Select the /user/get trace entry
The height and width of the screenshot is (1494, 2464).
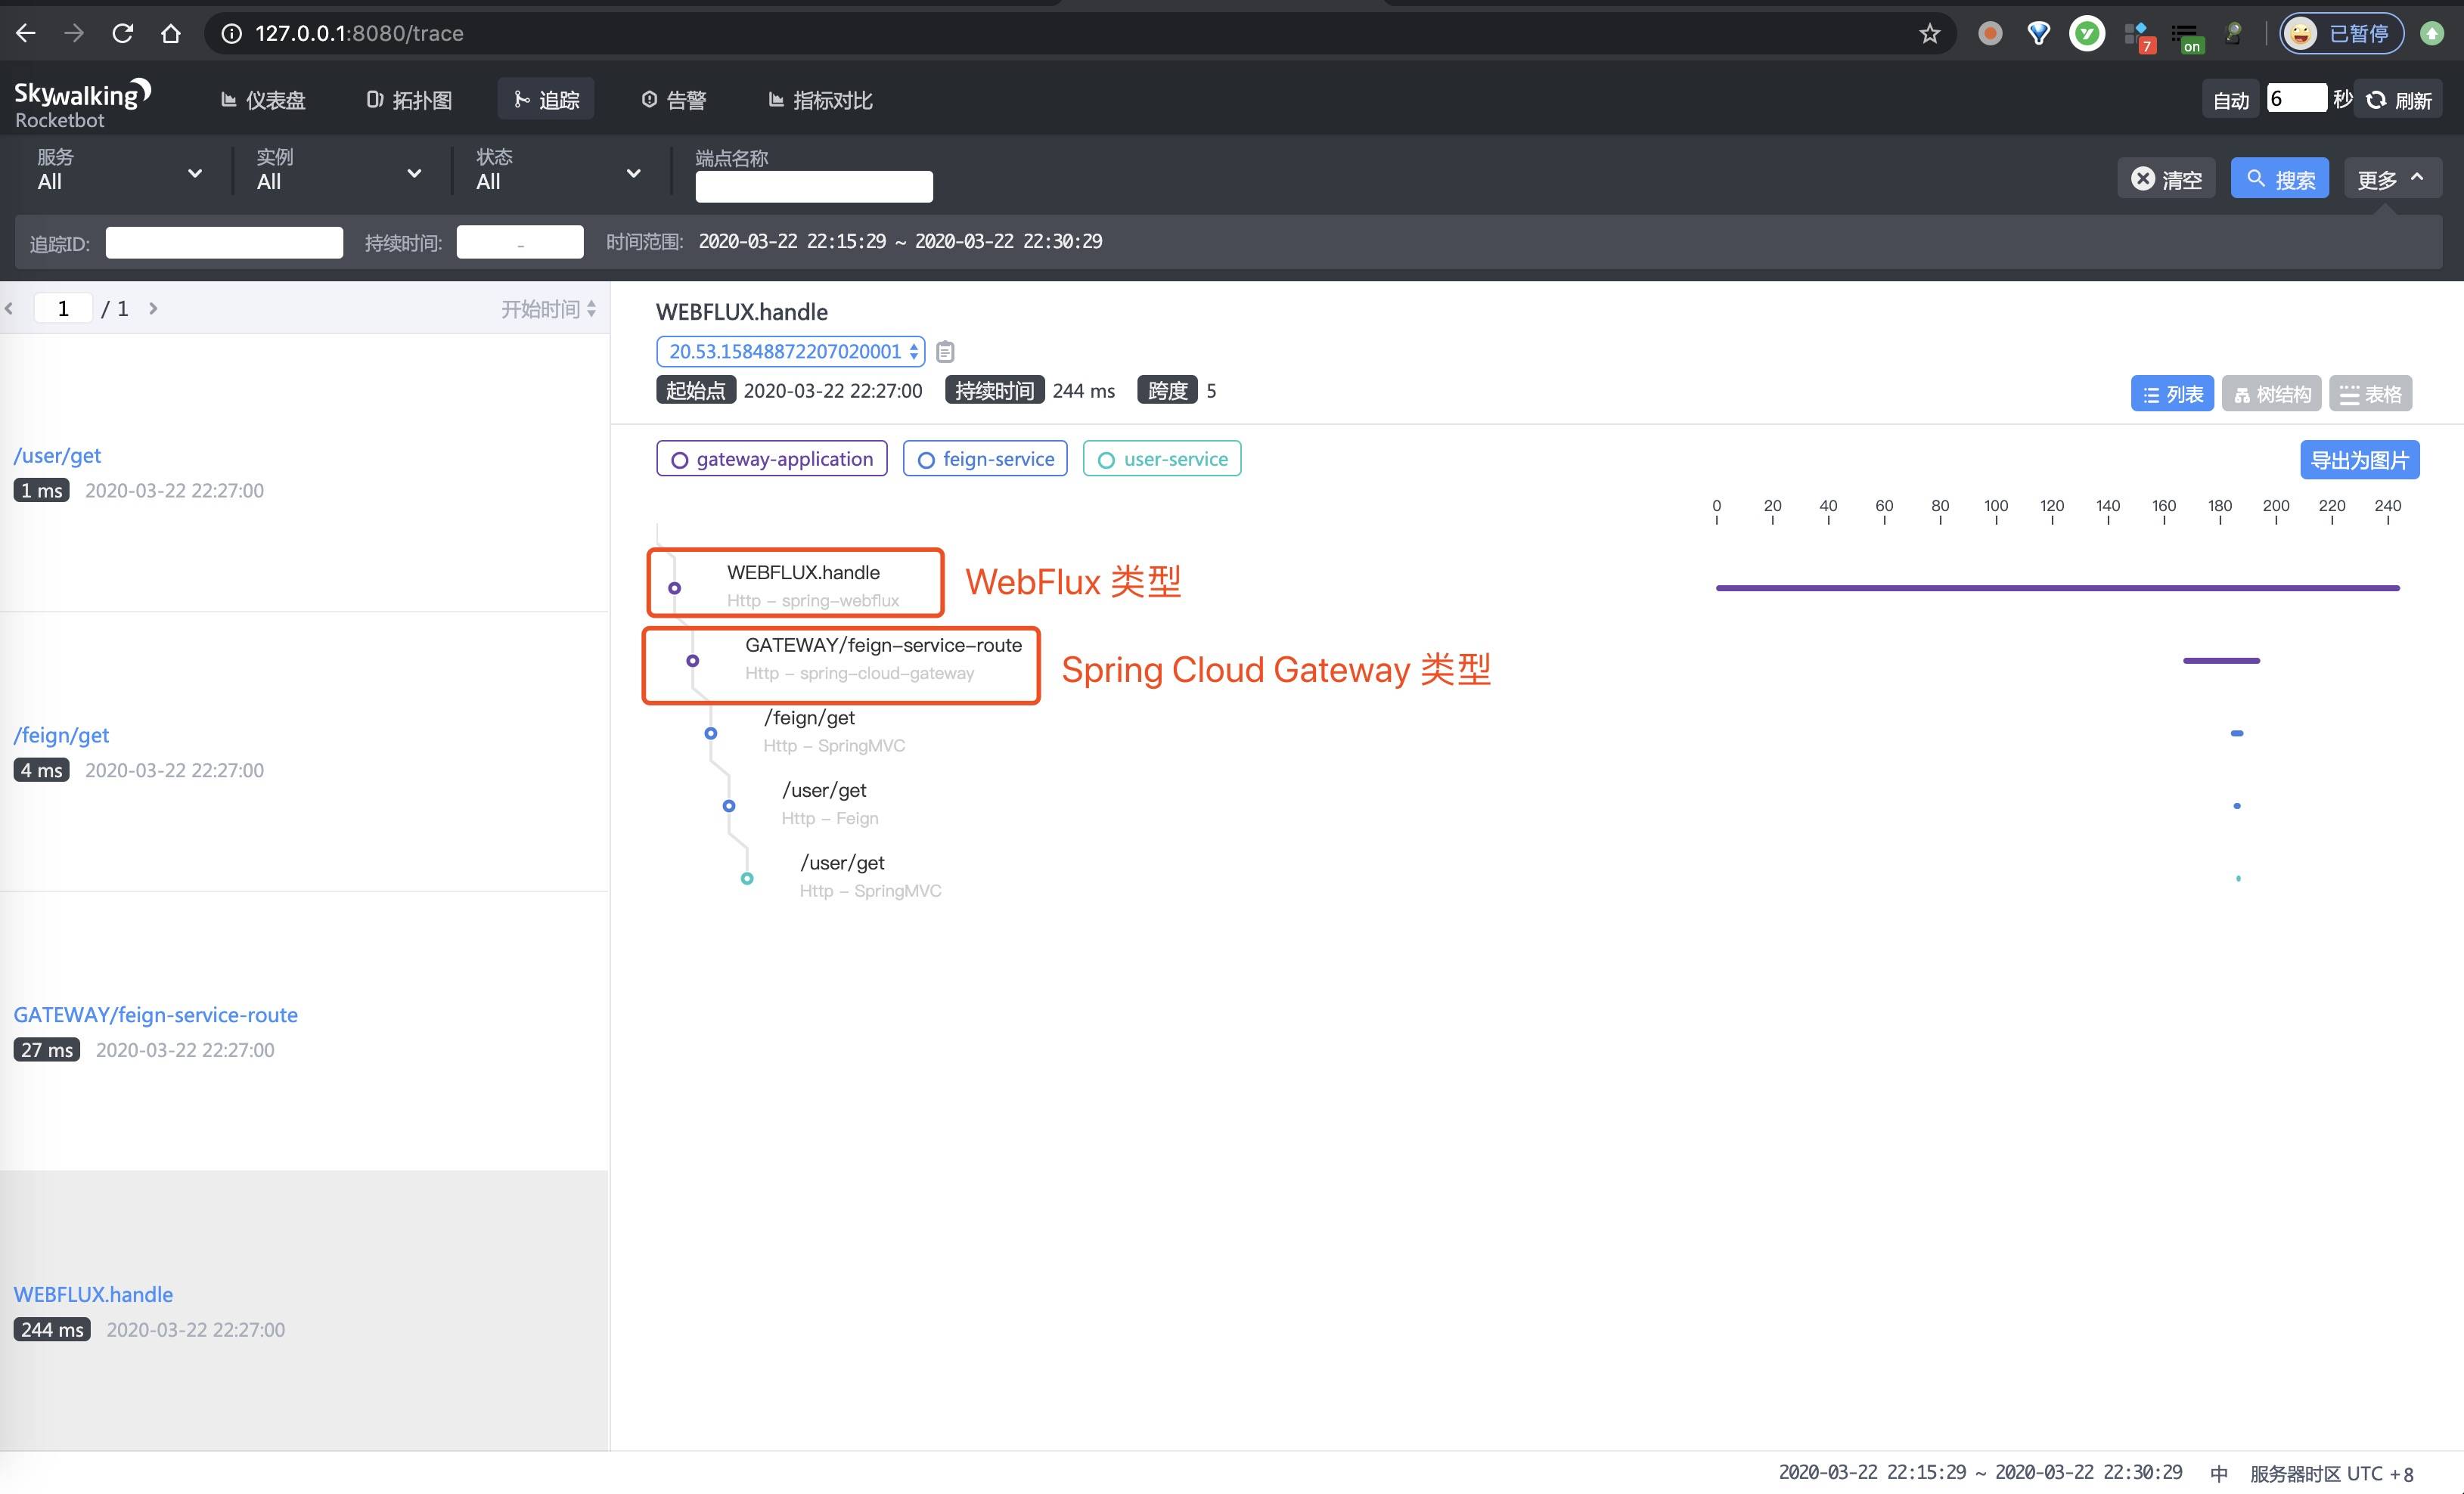click(x=304, y=472)
